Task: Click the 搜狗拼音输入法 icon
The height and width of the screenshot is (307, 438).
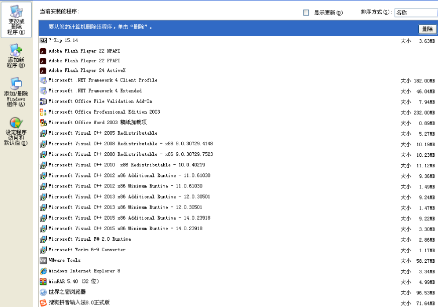Action: tap(43, 303)
